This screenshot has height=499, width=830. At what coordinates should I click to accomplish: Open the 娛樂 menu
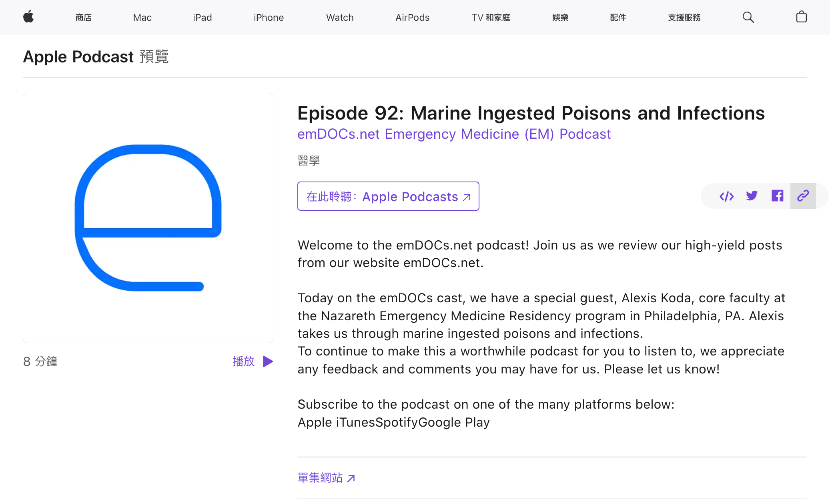[560, 18]
